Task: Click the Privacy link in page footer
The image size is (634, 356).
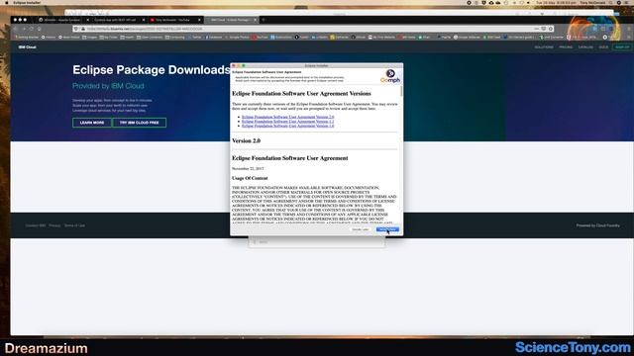Action: pyautogui.click(x=54, y=225)
